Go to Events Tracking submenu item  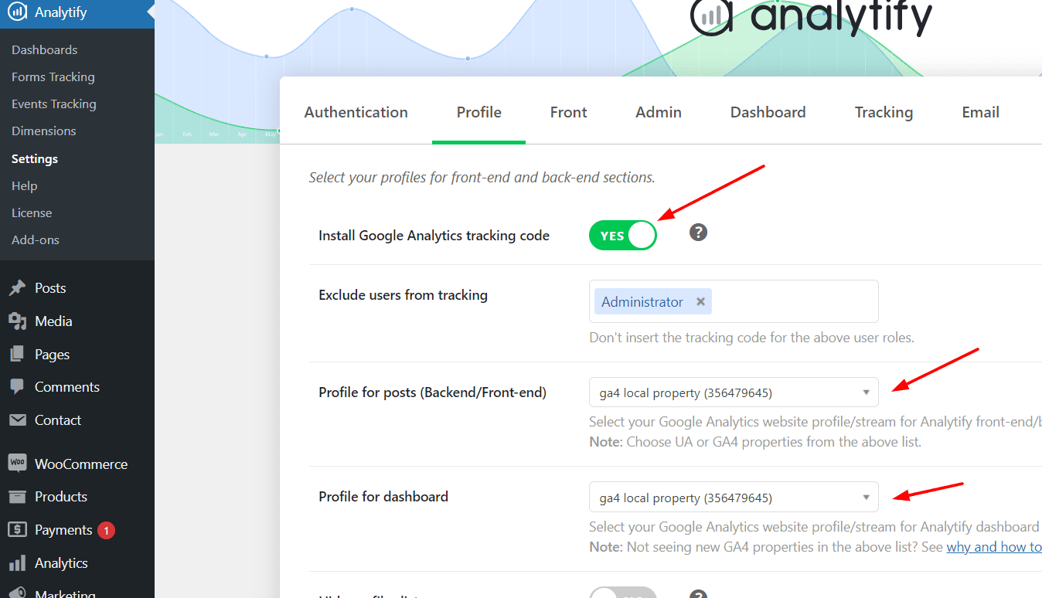[x=54, y=104]
